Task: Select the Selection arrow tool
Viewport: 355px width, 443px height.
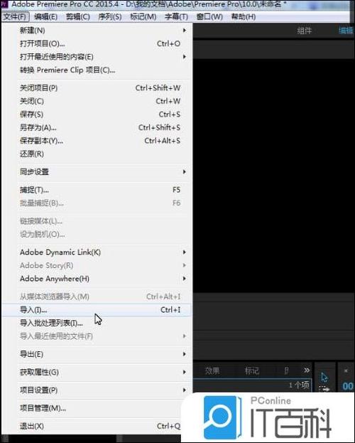Action: [324, 377]
